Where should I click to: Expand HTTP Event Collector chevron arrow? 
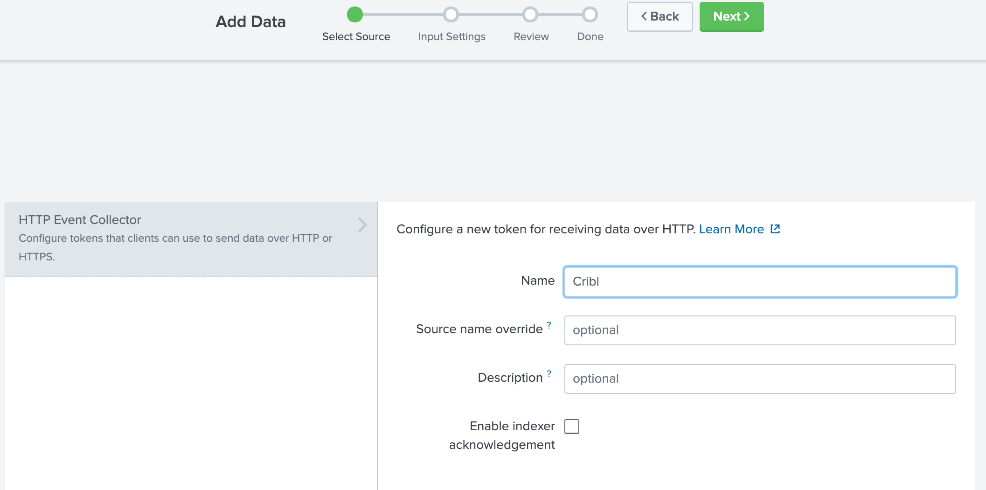pyautogui.click(x=362, y=225)
